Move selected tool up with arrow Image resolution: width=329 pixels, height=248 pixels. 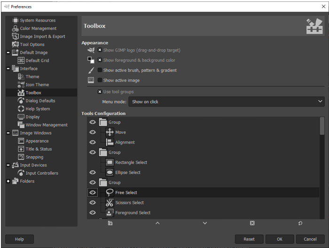(x=157, y=223)
